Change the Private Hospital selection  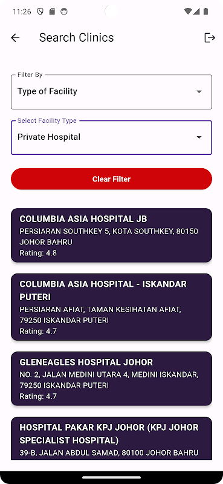[111, 137]
